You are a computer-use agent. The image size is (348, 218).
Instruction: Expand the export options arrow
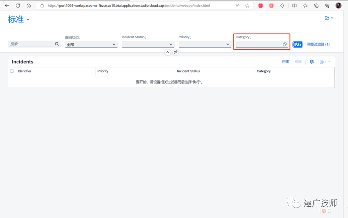pyautogui.click(x=329, y=61)
